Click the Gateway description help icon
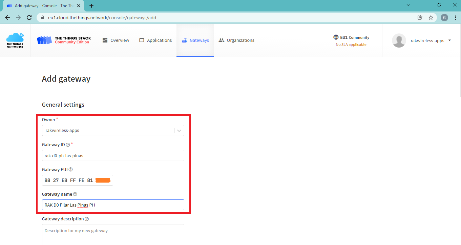The image size is (461, 245). pos(87,219)
